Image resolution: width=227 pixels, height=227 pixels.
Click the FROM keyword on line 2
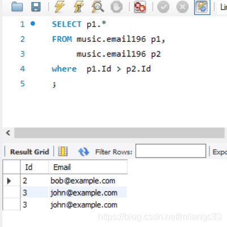coord(62,39)
